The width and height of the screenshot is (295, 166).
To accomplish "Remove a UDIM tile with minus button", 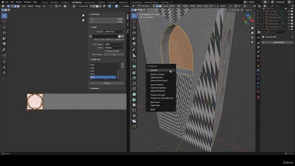I will (123, 67).
